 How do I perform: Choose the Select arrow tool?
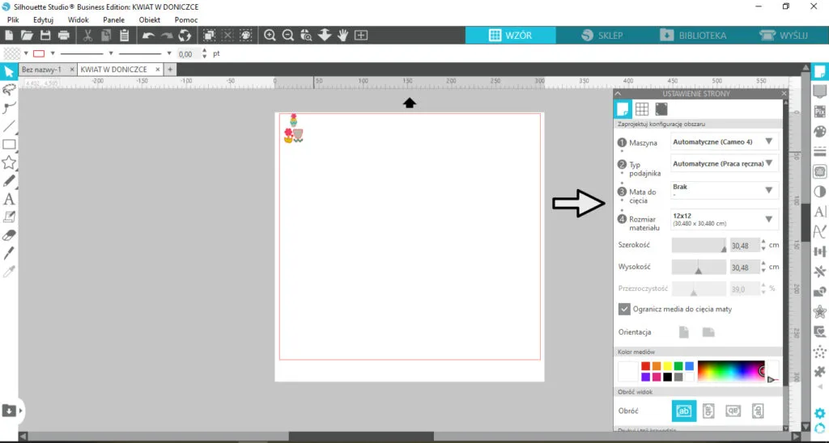[9, 71]
